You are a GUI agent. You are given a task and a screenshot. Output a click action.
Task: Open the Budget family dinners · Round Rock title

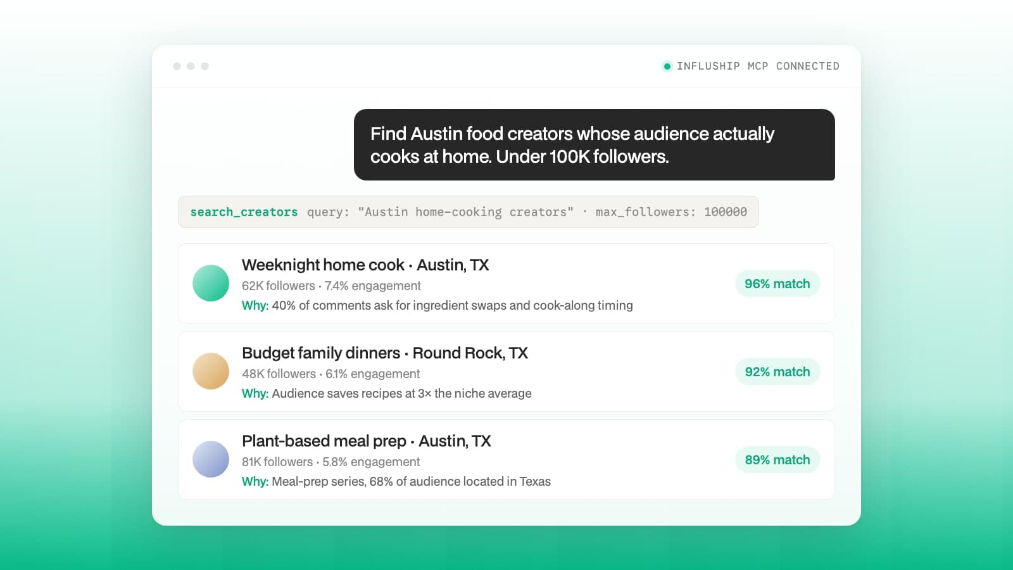point(385,353)
